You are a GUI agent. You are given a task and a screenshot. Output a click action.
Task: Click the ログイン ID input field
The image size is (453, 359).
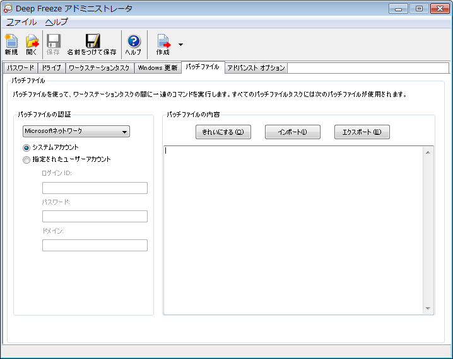[x=95, y=188]
